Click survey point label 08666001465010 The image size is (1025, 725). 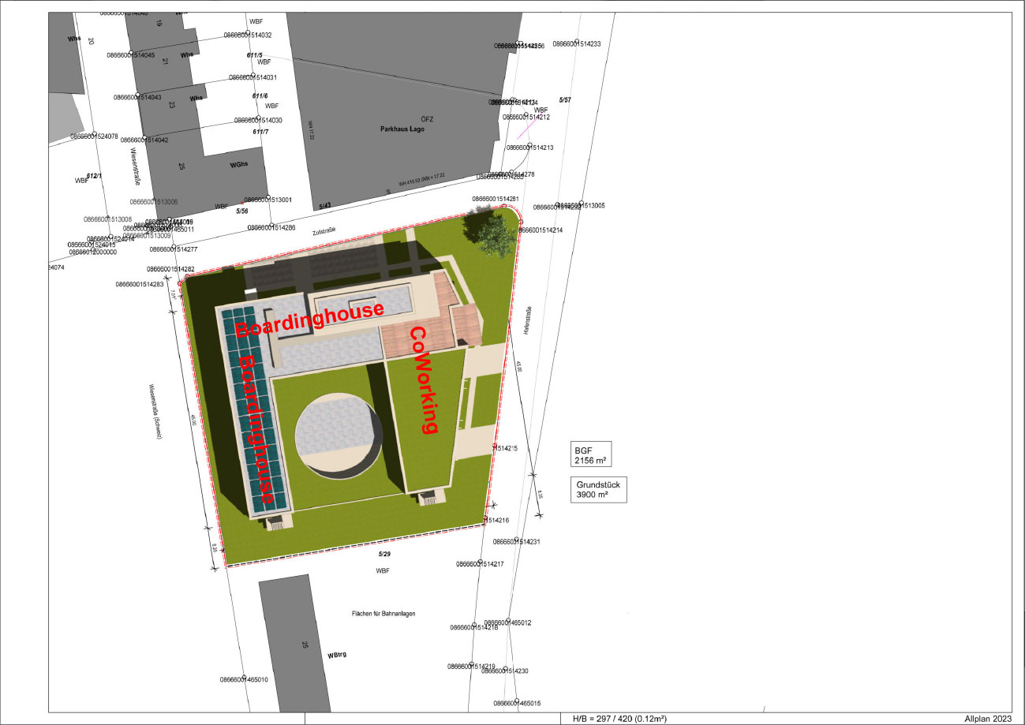(x=244, y=679)
